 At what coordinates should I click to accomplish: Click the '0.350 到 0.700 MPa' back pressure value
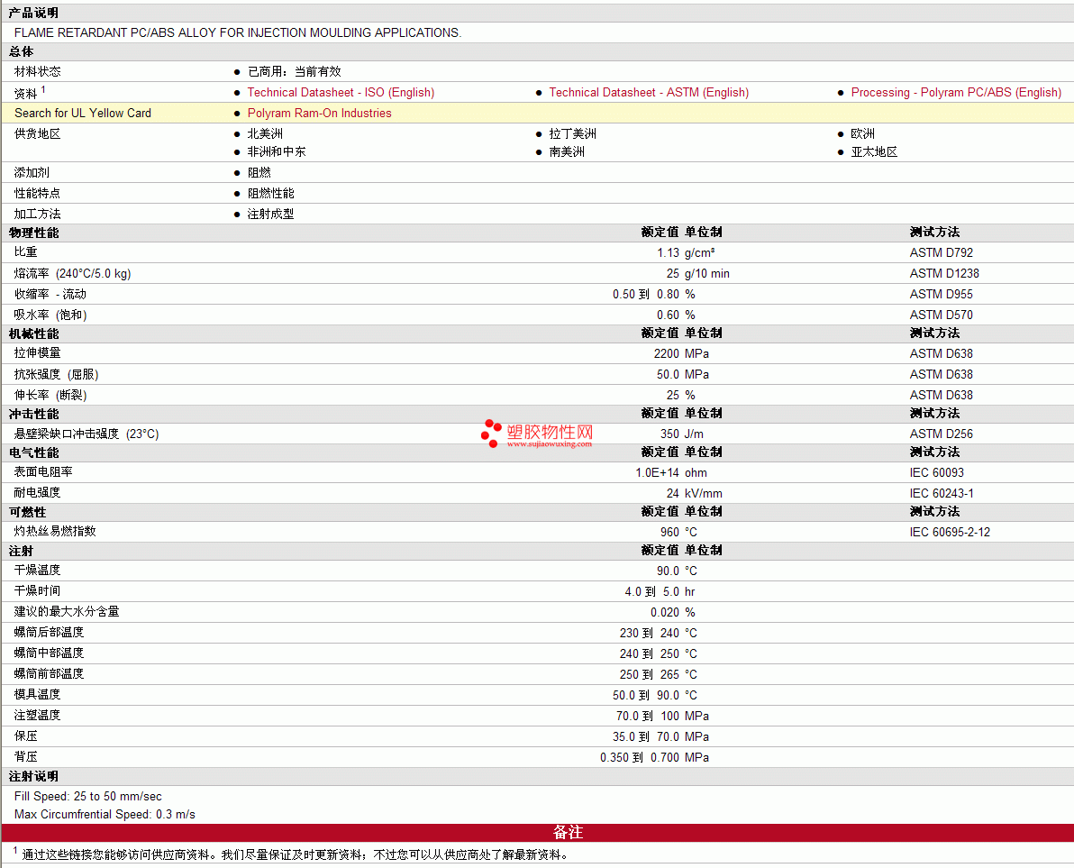click(x=655, y=757)
